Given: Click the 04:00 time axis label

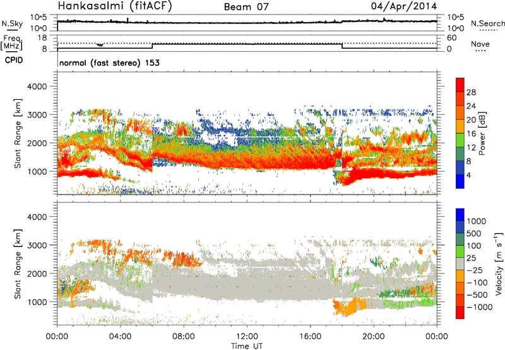Looking at the screenshot, I should [x=120, y=337].
